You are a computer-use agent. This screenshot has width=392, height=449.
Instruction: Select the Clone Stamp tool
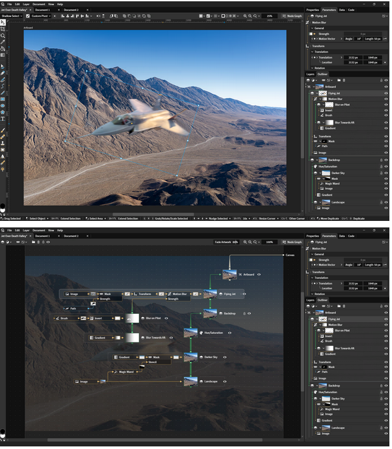(3, 142)
